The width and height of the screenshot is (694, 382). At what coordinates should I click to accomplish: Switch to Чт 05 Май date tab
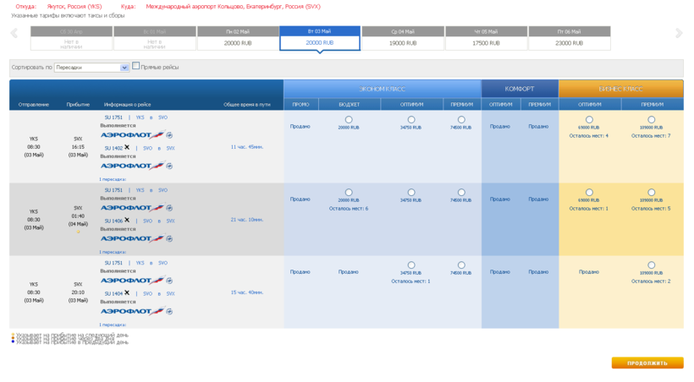(x=486, y=37)
